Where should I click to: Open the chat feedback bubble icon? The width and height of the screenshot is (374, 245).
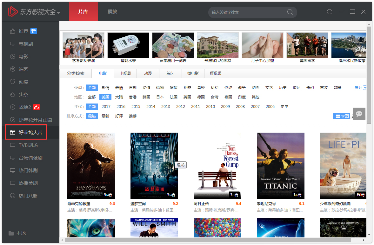tap(359, 114)
